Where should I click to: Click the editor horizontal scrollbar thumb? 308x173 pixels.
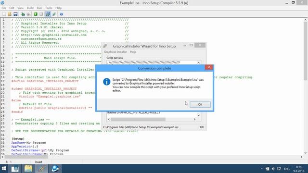pos(26,157)
